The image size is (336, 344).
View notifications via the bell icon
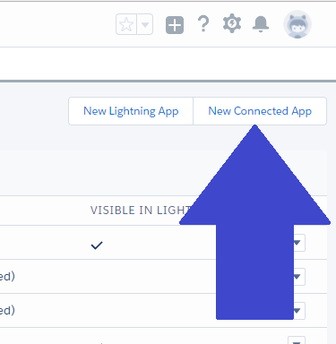[x=261, y=24]
